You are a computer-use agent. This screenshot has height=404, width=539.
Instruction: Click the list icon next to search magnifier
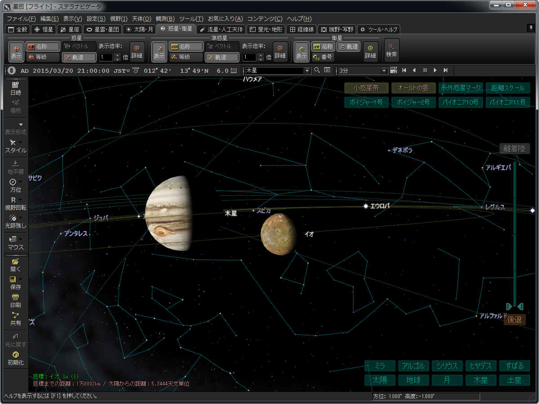pyautogui.click(x=327, y=70)
